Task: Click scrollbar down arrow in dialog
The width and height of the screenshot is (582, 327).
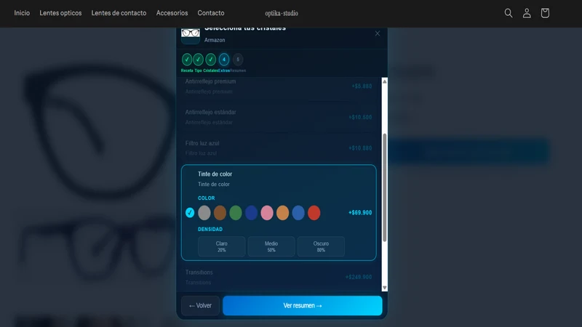Action: point(385,288)
